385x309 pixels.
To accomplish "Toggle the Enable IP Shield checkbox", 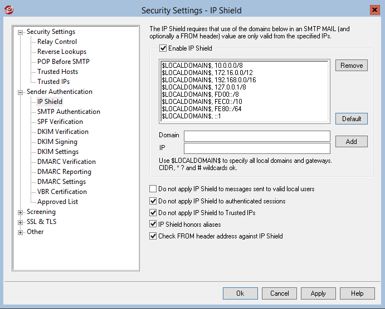I will coord(163,48).
